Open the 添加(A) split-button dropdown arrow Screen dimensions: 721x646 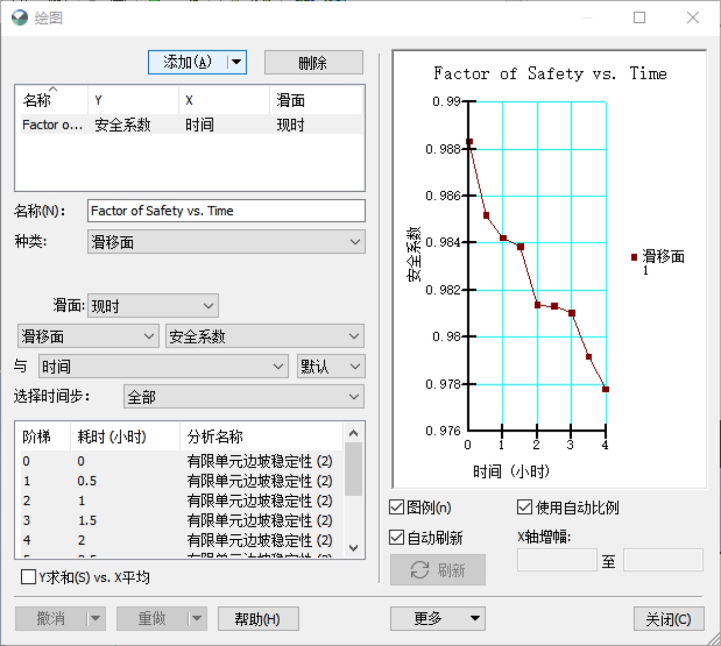[x=236, y=62]
